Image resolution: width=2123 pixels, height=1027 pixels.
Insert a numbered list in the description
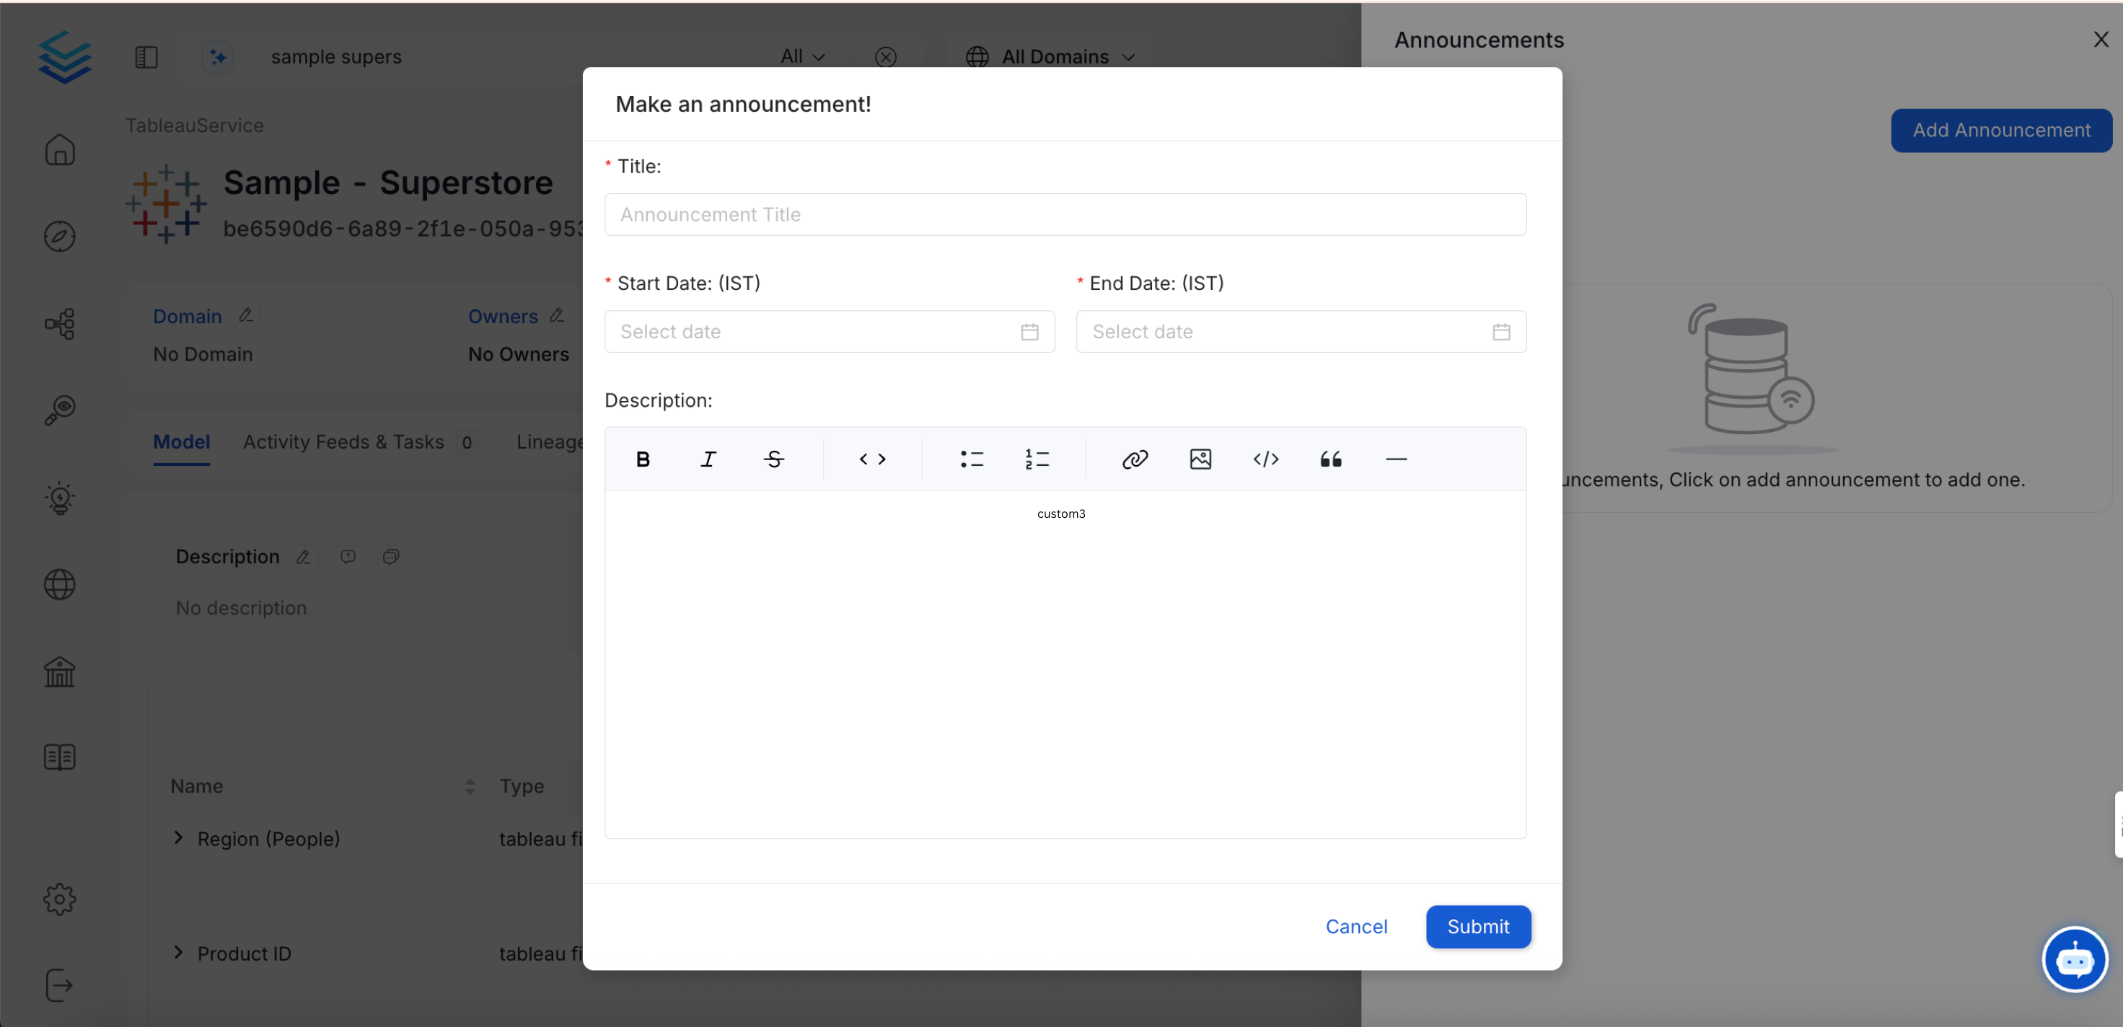1037,459
